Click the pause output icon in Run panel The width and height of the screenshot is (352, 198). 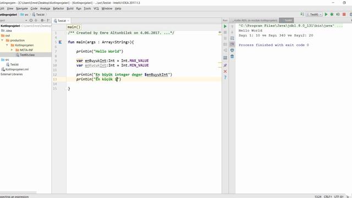pos(225,38)
